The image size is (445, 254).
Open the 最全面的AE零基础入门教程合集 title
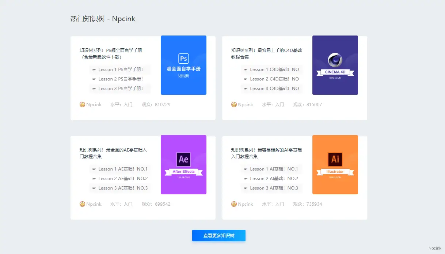pos(113,153)
